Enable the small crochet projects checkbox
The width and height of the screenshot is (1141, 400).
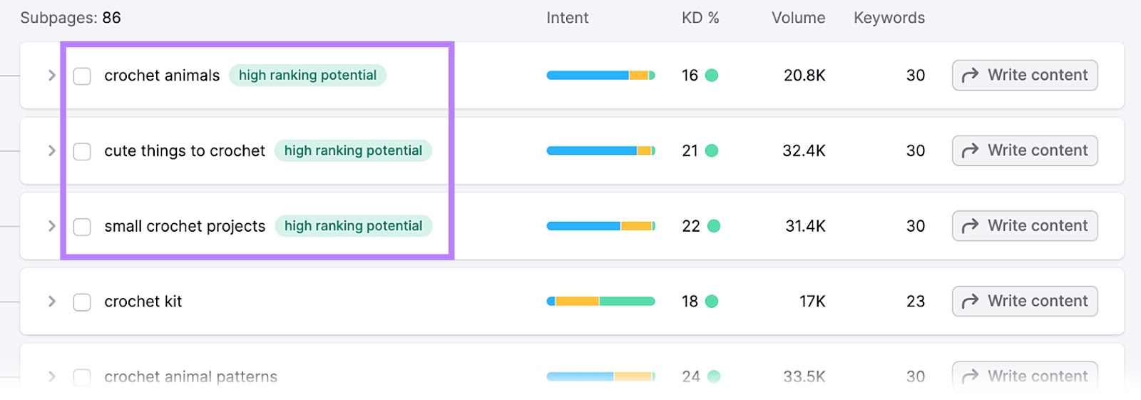(x=82, y=227)
